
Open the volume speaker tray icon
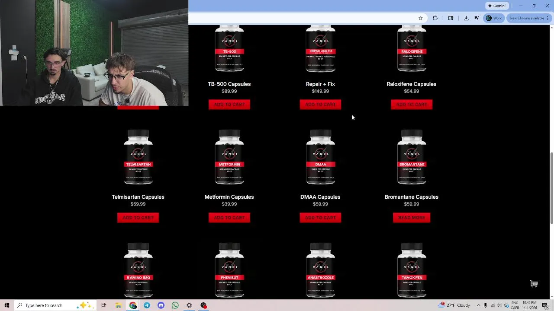499,305
